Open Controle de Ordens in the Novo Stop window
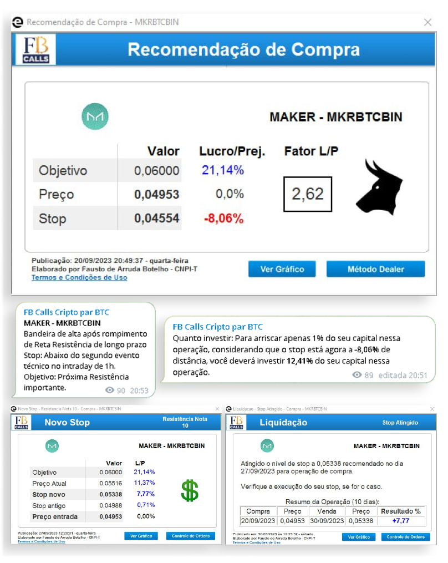 pos(190,536)
